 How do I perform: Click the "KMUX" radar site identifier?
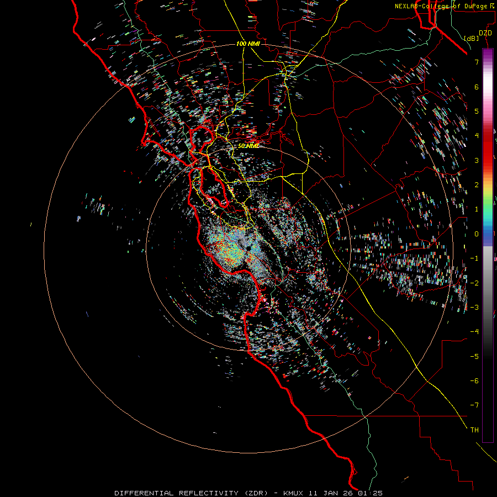[x=293, y=493]
